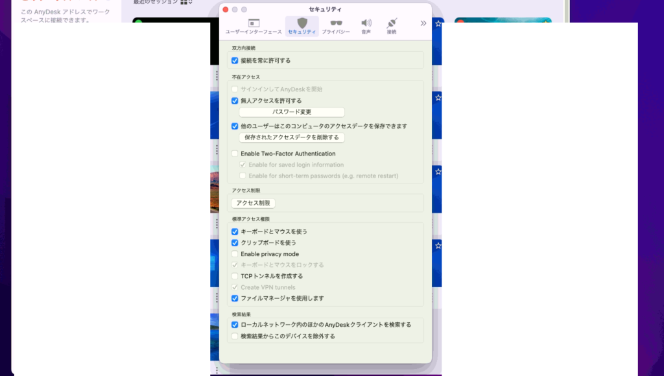This screenshot has height=376, width=664.
Task: Toggle Enable for saved login information
Action: point(243,165)
